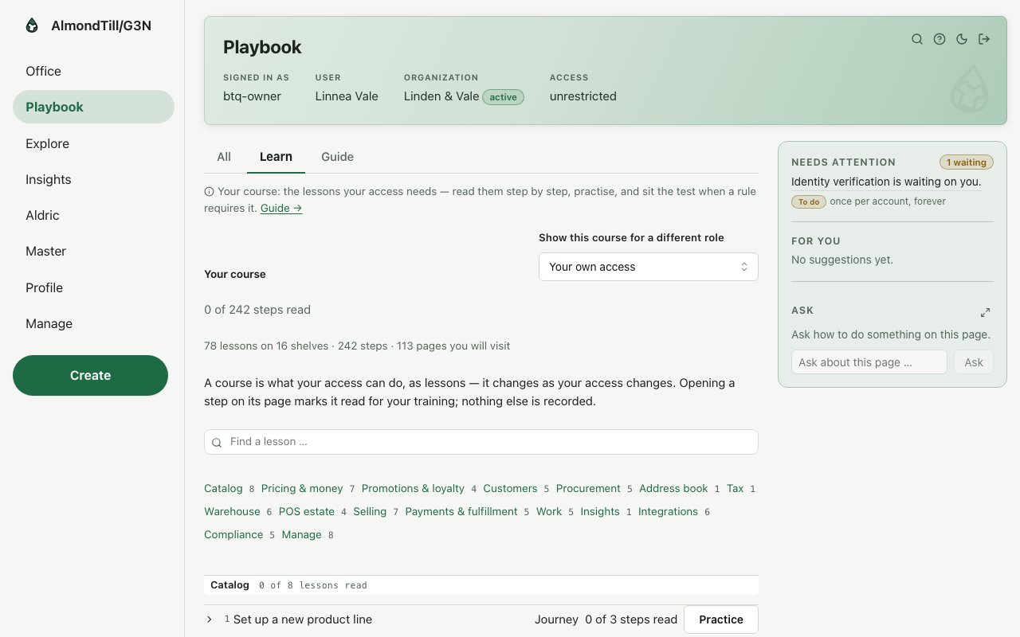
Task: Go to Profile in sidebar
Action: [93, 287]
